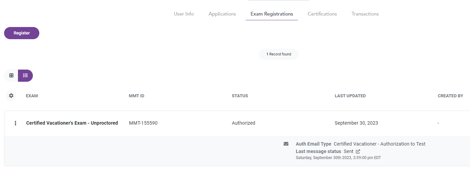This screenshot has width=470, height=178.
Task: Go to the Certifications tab
Action: tap(322, 14)
